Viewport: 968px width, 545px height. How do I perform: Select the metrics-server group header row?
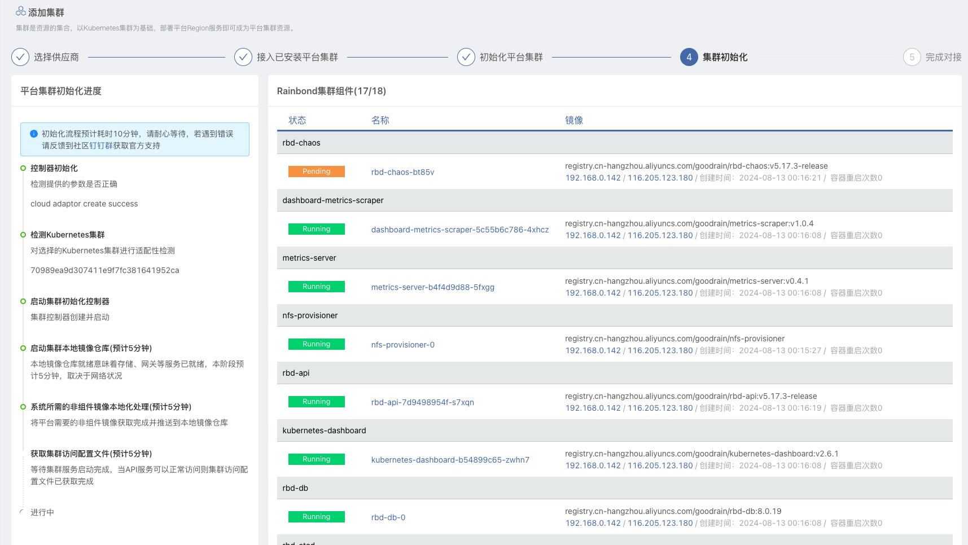pyautogui.click(x=615, y=258)
